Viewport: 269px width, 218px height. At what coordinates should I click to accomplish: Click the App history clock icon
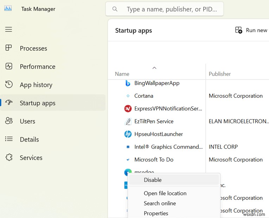9,84
